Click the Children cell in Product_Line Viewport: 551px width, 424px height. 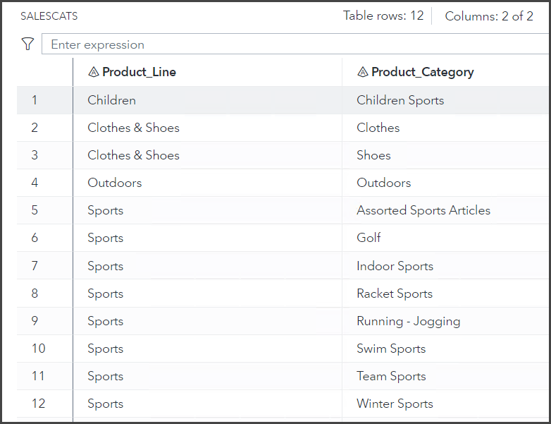[111, 100]
